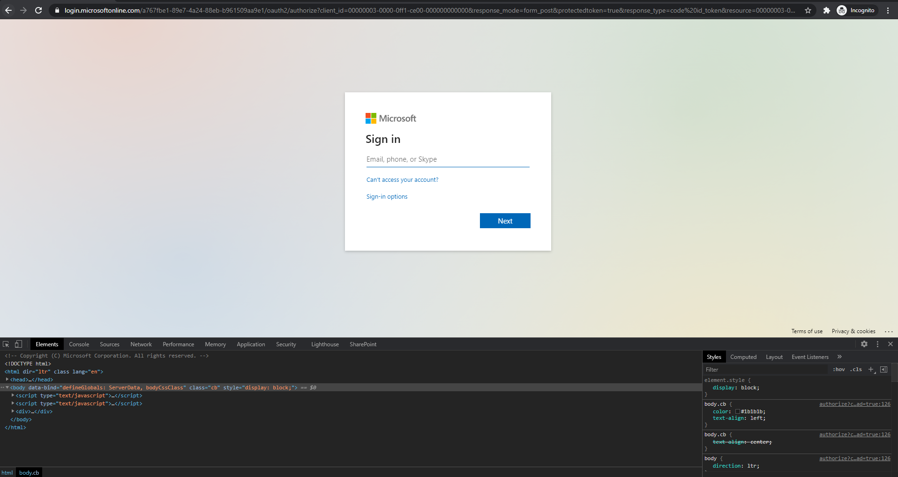This screenshot has height=477, width=898.
Task: Close the DevTools panel
Action: pos(891,344)
